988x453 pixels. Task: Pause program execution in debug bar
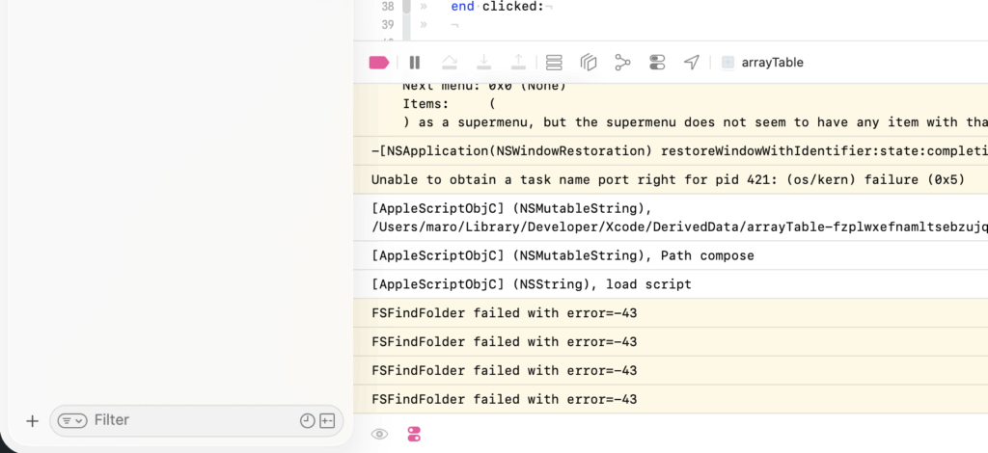click(x=415, y=63)
